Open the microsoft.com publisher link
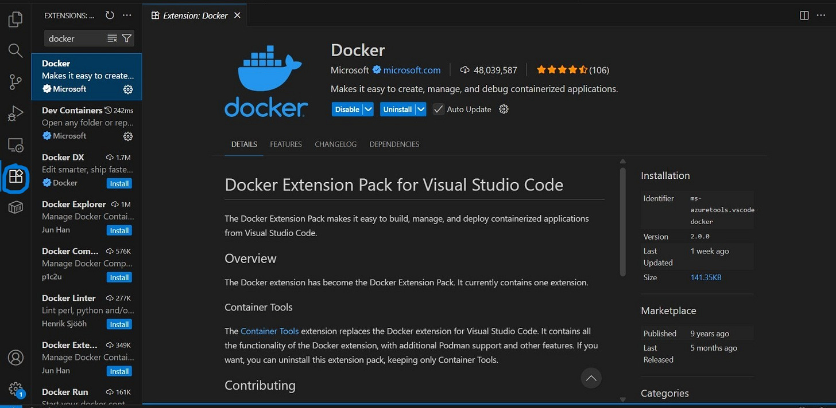This screenshot has width=836, height=408. click(x=412, y=70)
